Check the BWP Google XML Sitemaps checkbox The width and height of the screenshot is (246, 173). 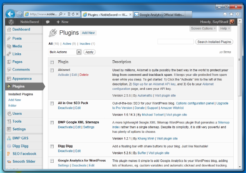click(52, 123)
